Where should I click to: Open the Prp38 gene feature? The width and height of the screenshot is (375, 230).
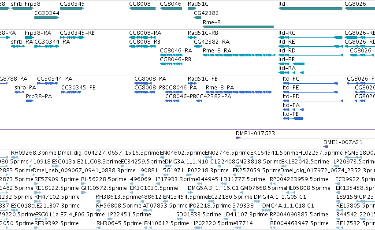pos(29,8)
